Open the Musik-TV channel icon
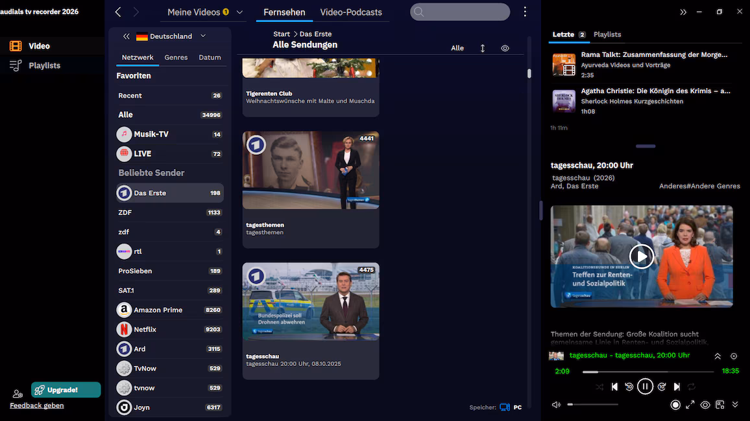The width and height of the screenshot is (750, 421). 124,134
